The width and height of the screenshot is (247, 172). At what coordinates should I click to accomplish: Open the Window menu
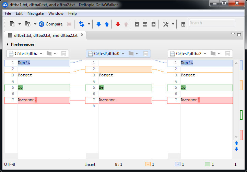[x=56, y=13]
